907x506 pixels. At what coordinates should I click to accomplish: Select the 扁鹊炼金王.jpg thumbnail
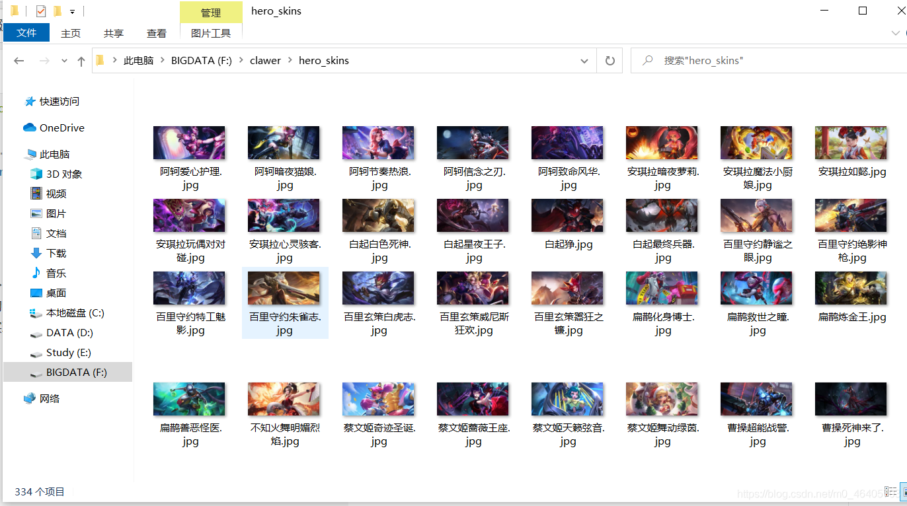click(x=851, y=288)
